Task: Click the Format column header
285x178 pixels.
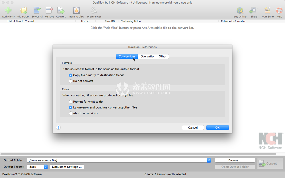Action: click(85, 21)
